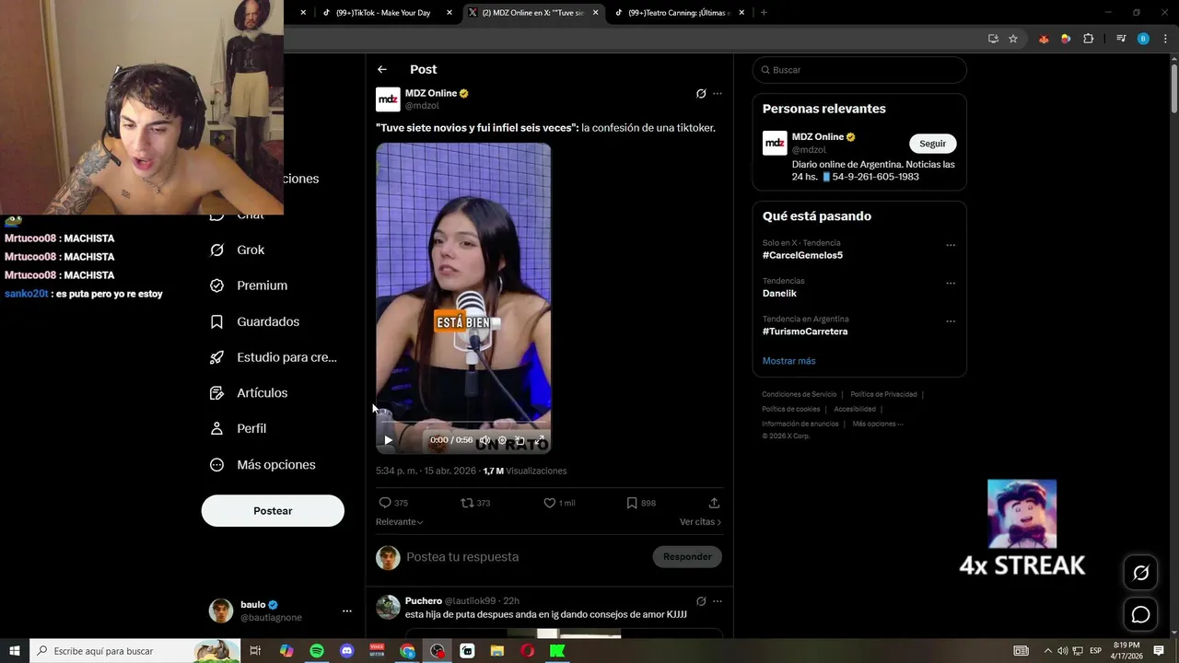Click the taskbar search box
1179x663 pixels.
(x=135, y=651)
